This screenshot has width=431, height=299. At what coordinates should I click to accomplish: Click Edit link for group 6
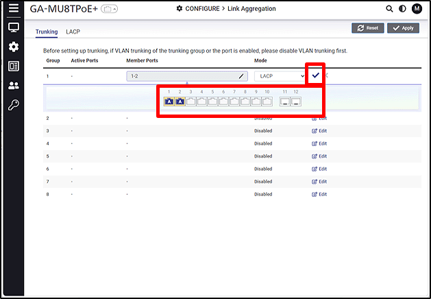(x=319, y=169)
